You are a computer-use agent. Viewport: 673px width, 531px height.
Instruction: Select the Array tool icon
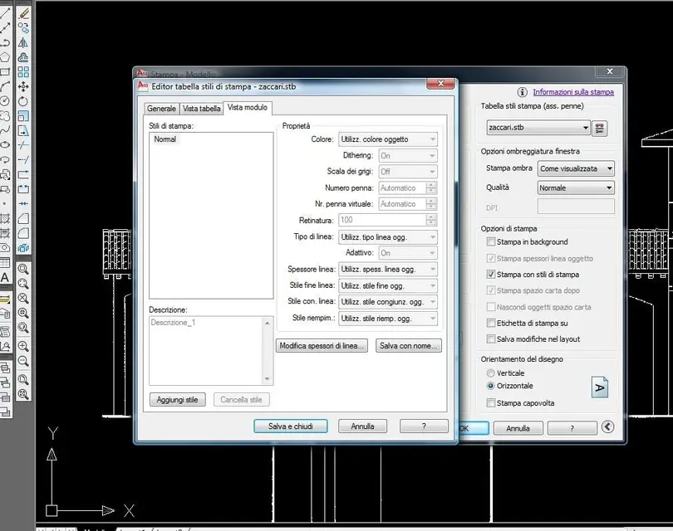pos(23,72)
